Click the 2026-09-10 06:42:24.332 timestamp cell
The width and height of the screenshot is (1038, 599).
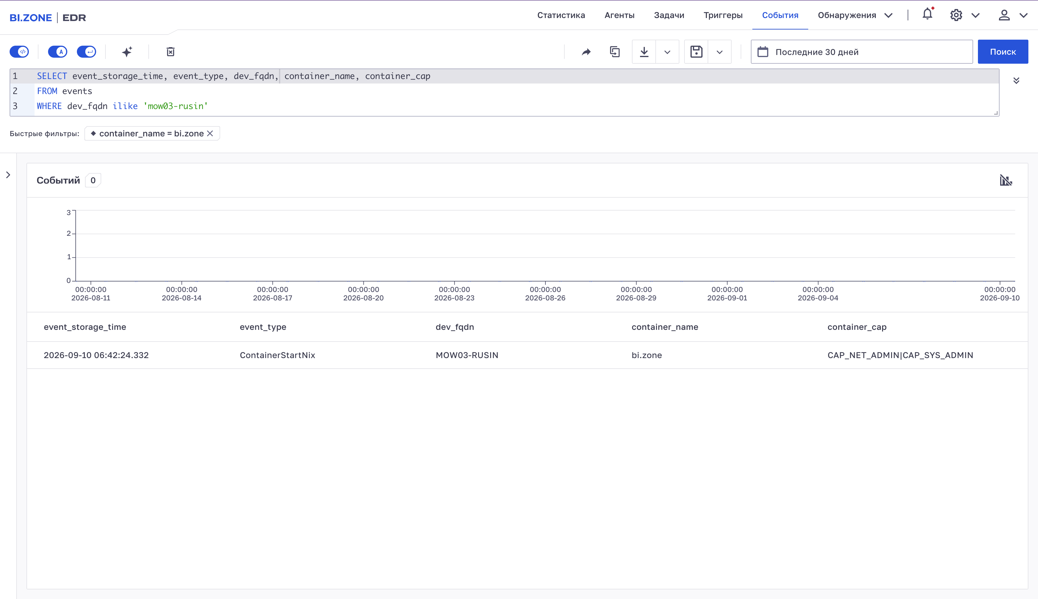pyautogui.click(x=96, y=355)
